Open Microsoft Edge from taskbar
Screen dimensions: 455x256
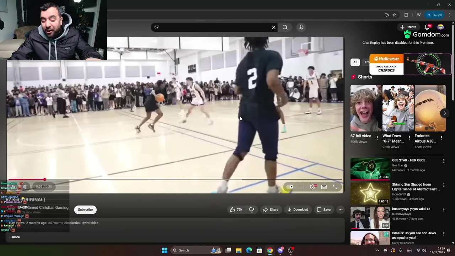(x=249, y=250)
